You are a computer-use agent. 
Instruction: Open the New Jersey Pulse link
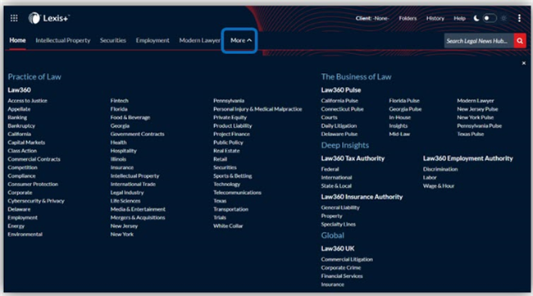pyautogui.click(x=477, y=109)
